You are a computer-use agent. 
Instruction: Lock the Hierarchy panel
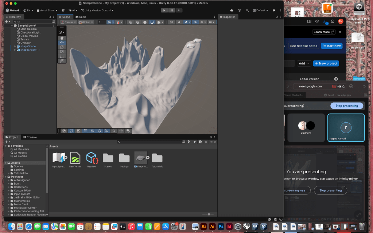pos(50,17)
